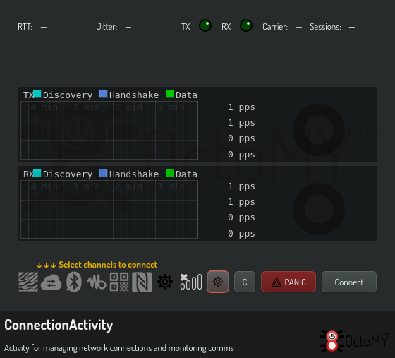Click the RTT label
Image resolution: width=395 pixels, height=358 pixels.
[x=25, y=27]
